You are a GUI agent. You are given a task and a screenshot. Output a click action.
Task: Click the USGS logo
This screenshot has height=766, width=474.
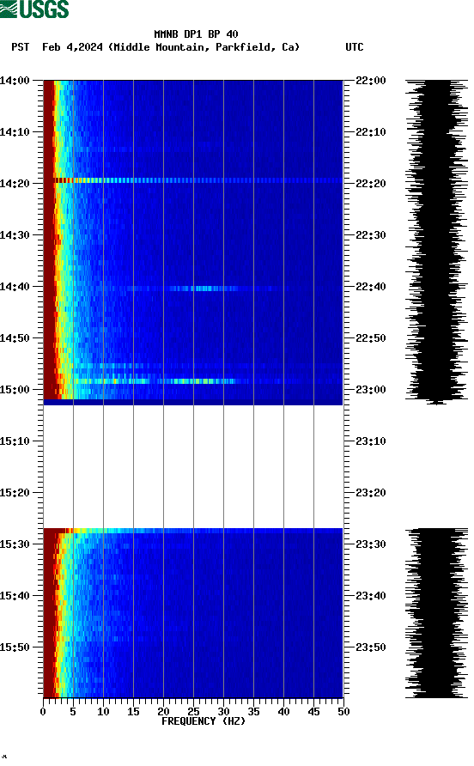(34, 9)
